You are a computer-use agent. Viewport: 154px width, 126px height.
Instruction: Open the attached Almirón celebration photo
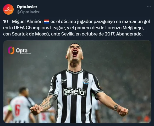pos(77,82)
